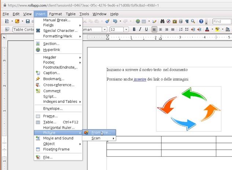Select Centered alignment button
This screenshot has width=232, height=170.
tap(161, 29)
